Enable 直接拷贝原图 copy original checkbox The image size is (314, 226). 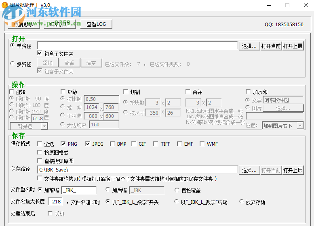[x=40, y=161]
